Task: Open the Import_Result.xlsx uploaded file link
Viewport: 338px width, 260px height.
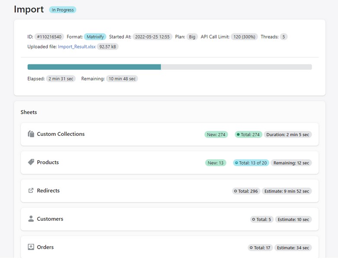Action: point(77,47)
